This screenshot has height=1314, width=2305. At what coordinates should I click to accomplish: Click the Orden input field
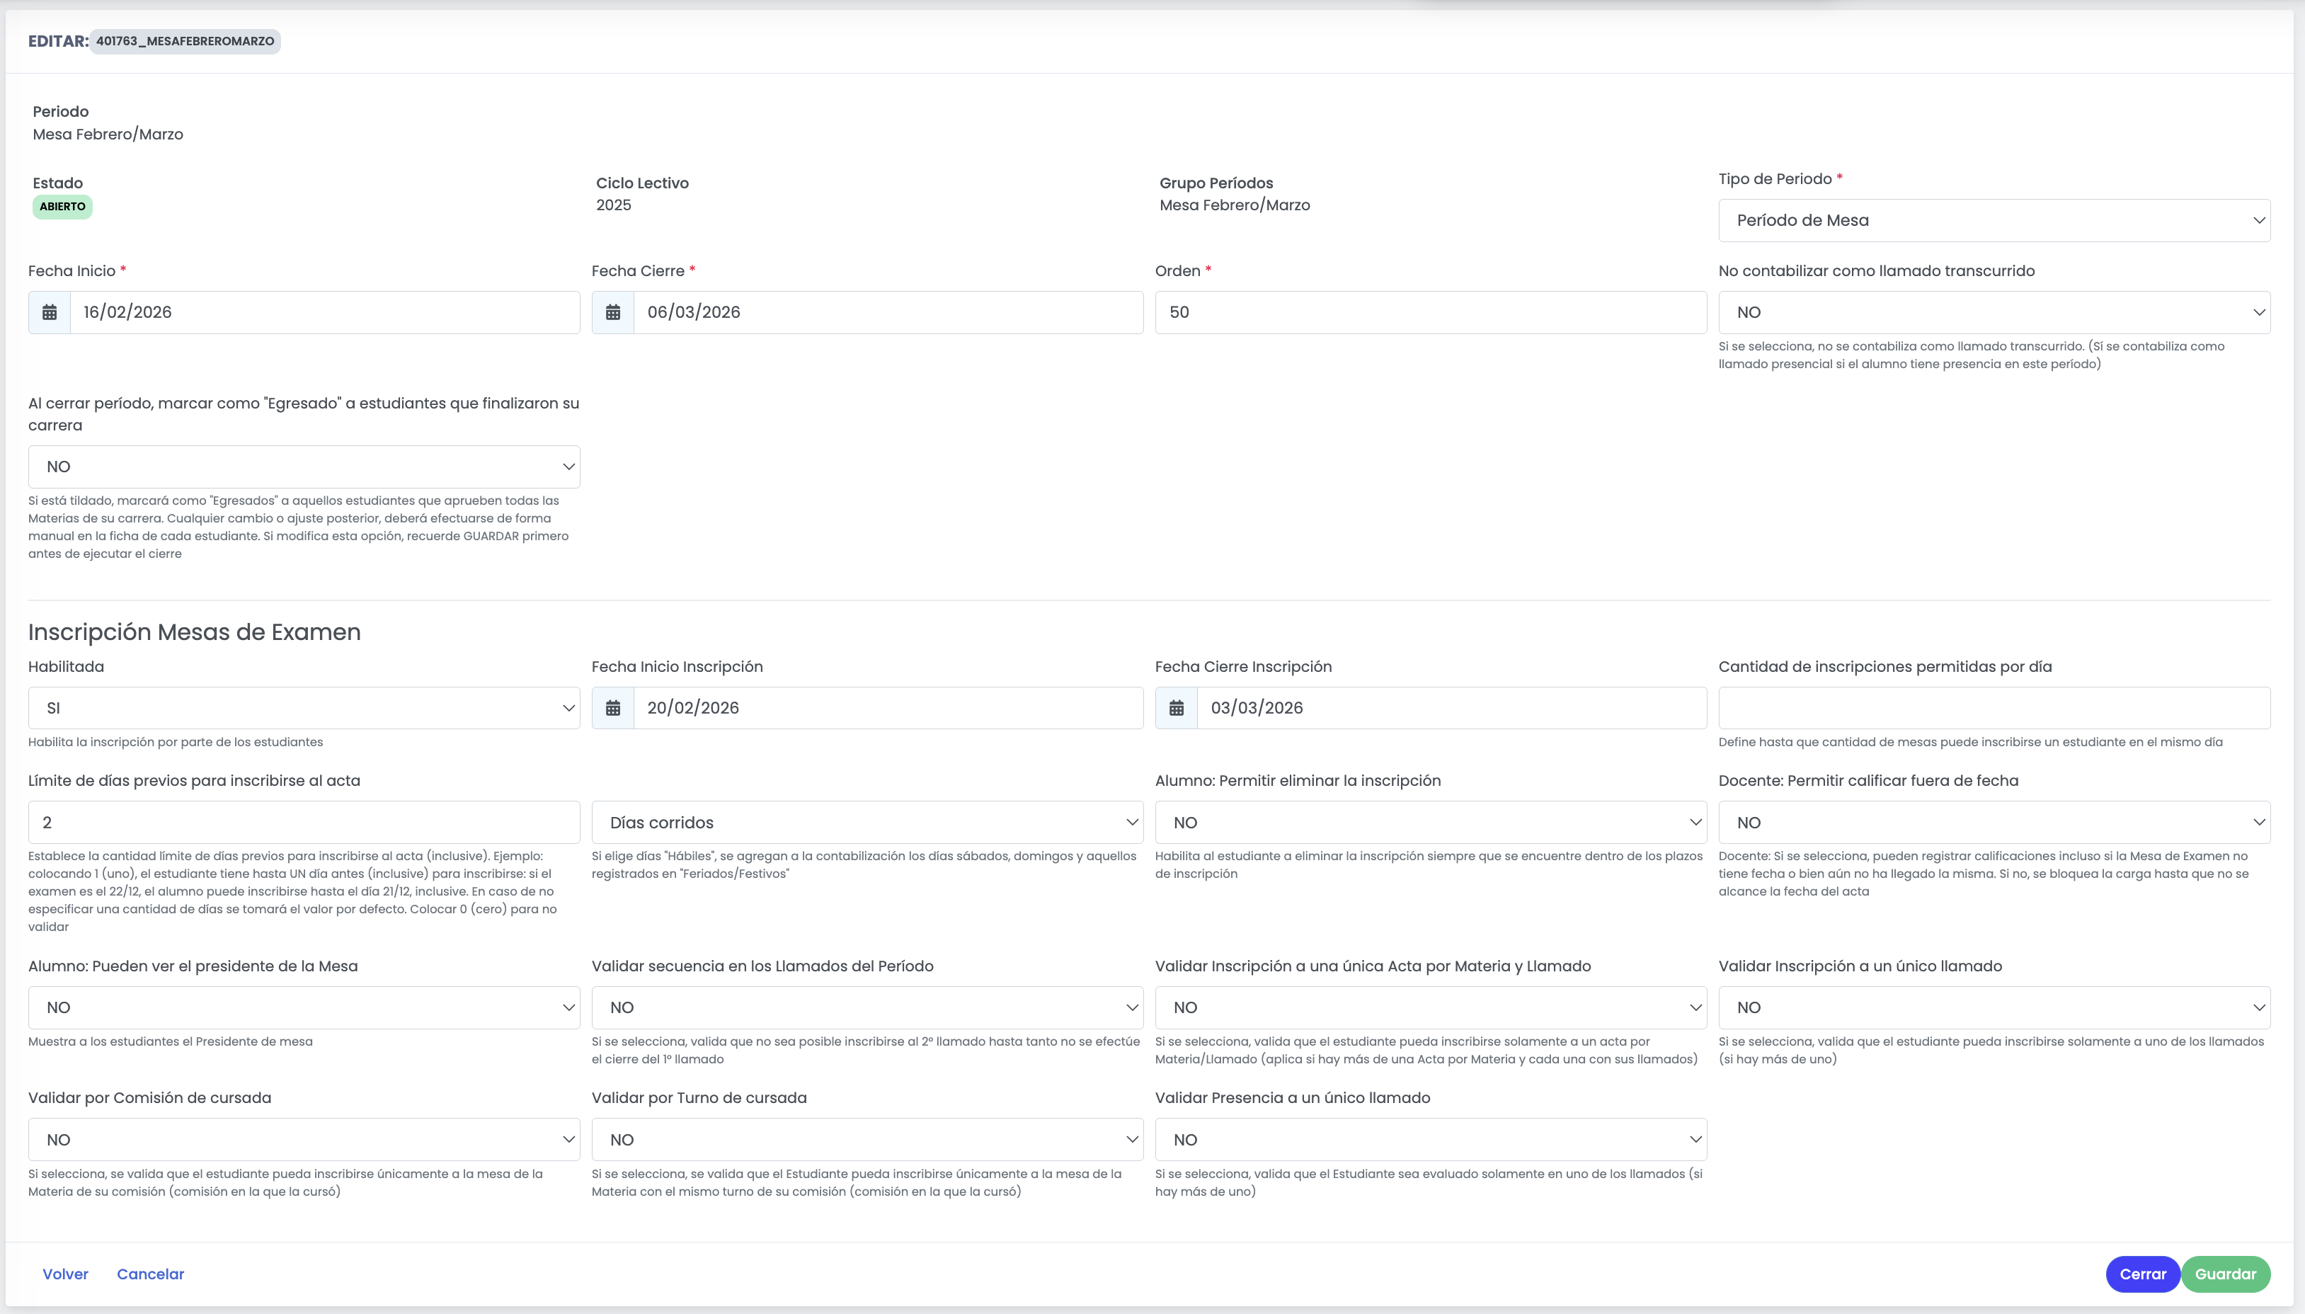[1431, 312]
